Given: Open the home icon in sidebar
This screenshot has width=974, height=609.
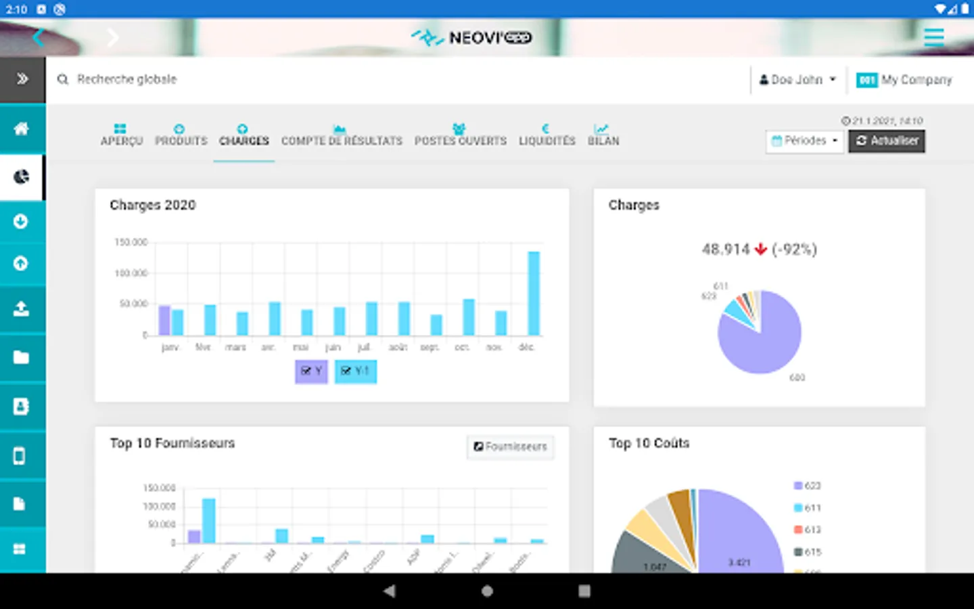Looking at the screenshot, I should (x=22, y=129).
